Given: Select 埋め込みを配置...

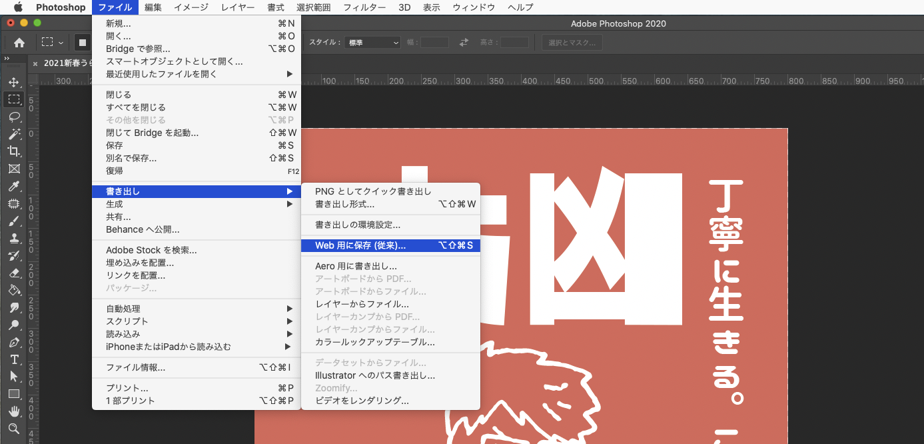Looking at the screenshot, I should (x=197, y=263).
